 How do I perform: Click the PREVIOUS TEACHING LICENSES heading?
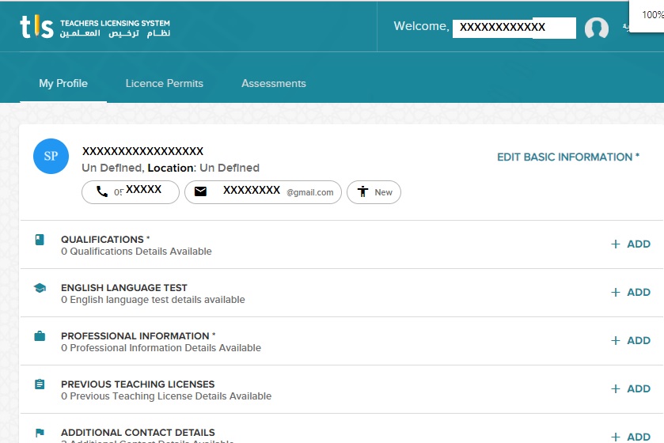pyautogui.click(x=138, y=384)
